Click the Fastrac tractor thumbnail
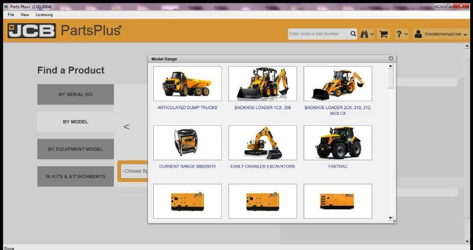This screenshot has height=250, width=473. [338, 143]
